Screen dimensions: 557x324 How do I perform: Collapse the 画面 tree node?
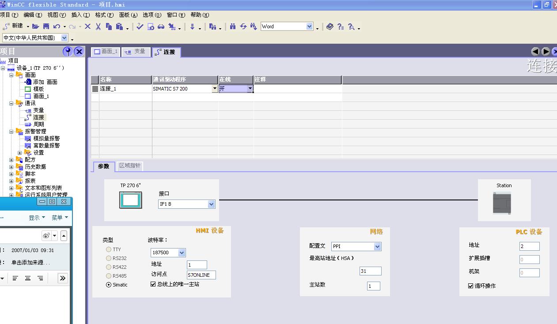pos(11,75)
